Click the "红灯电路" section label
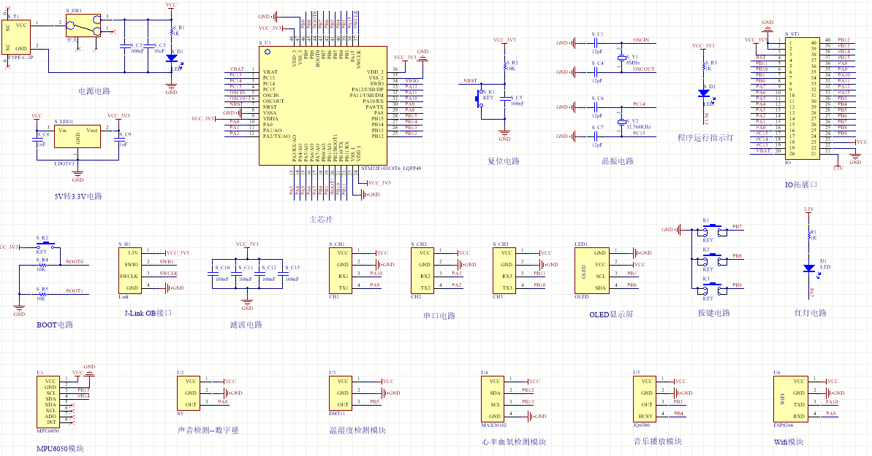Viewport: 872px width, 456px height. click(811, 313)
